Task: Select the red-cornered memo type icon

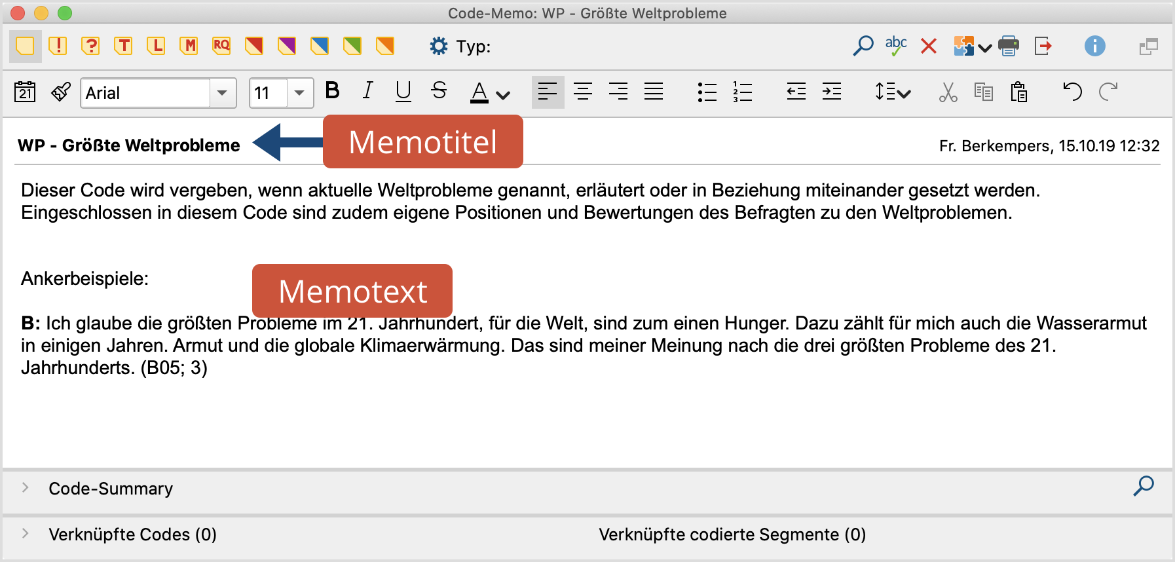Action: pyautogui.click(x=254, y=46)
